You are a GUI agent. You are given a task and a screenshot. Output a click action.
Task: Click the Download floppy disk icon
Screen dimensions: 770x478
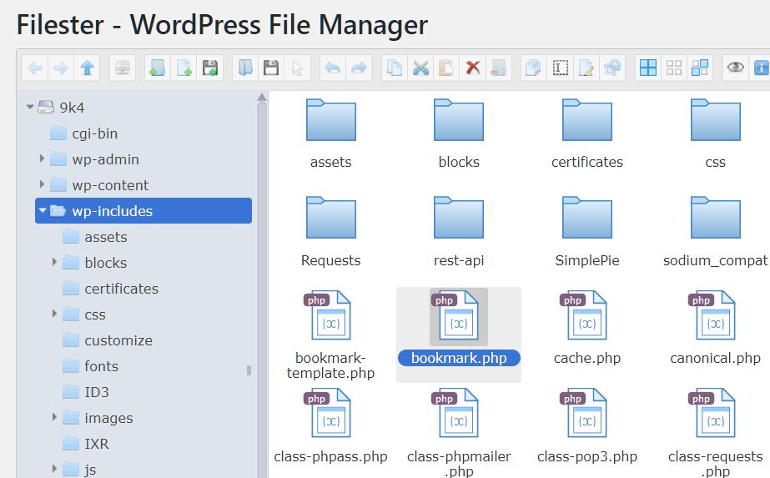(271, 68)
